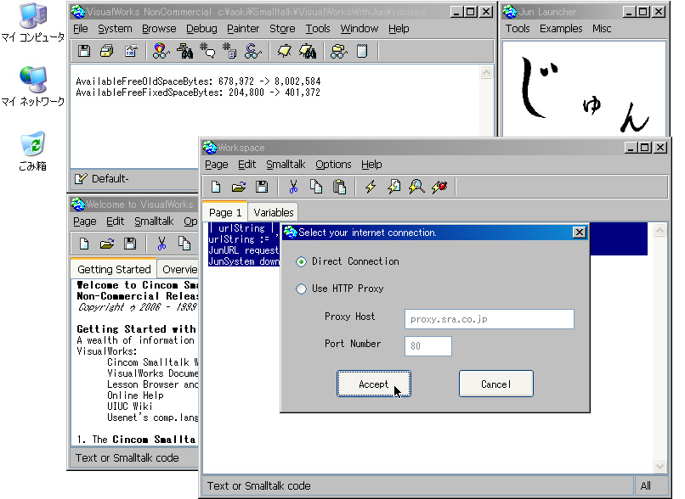685x499 pixels.
Task: Open the letter C with glasses browser icon
Action: [x=253, y=52]
